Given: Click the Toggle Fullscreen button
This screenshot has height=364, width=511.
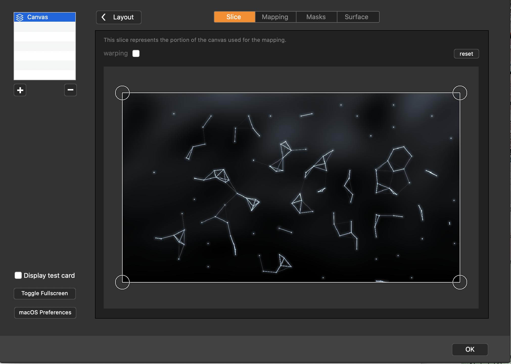Looking at the screenshot, I should tap(45, 293).
